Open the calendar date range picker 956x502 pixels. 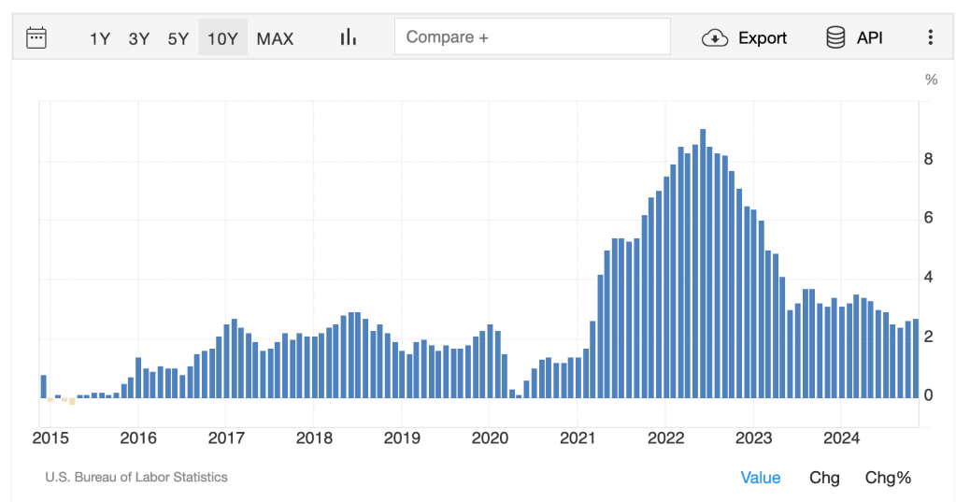pos(36,37)
